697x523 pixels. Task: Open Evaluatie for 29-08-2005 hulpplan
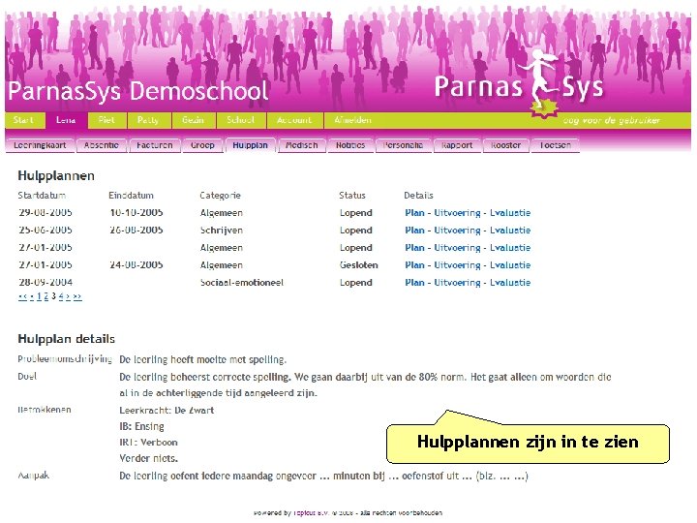tap(510, 213)
